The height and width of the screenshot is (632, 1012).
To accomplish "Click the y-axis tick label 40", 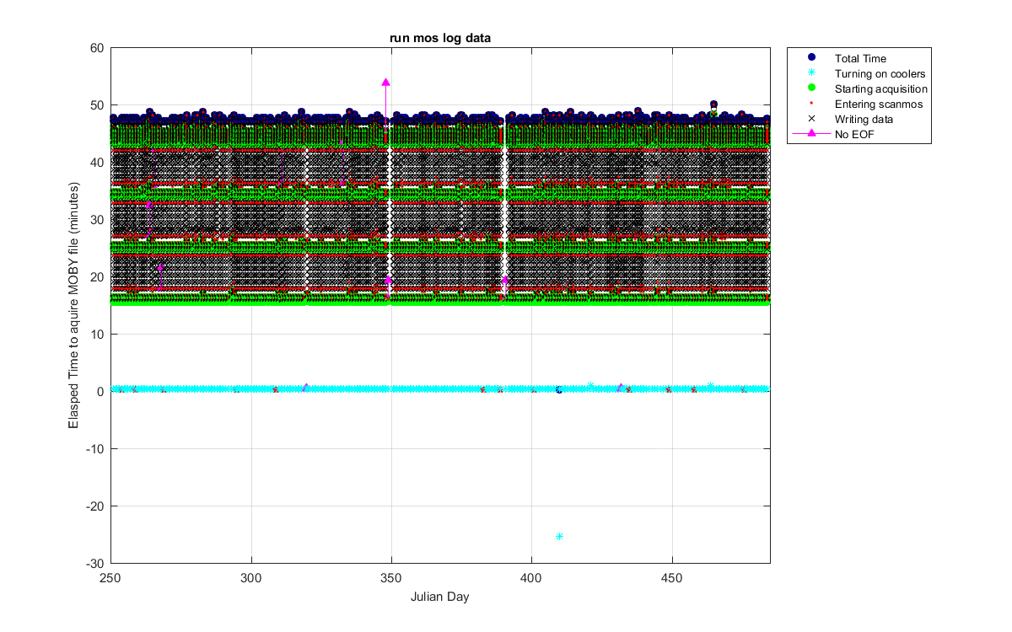I will [x=97, y=163].
